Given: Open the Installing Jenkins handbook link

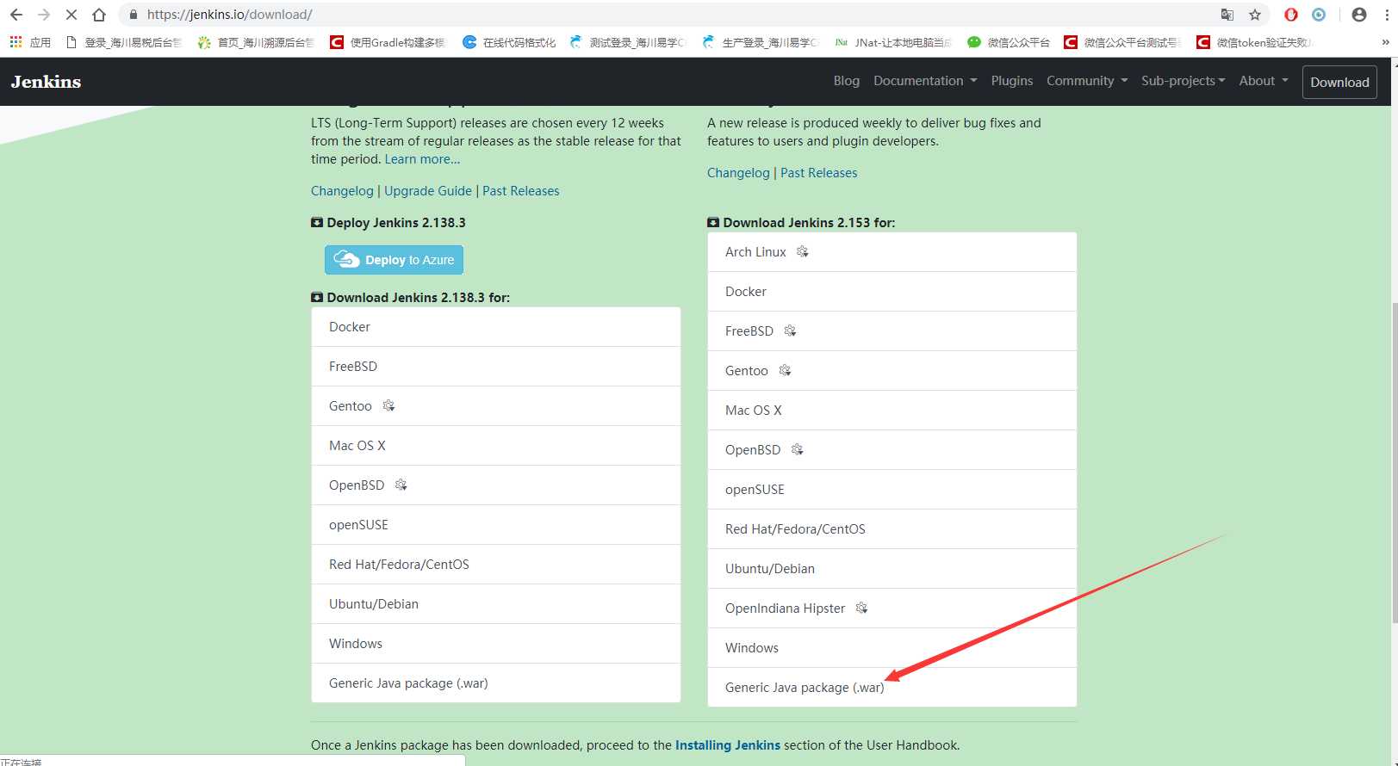Looking at the screenshot, I should point(728,745).
